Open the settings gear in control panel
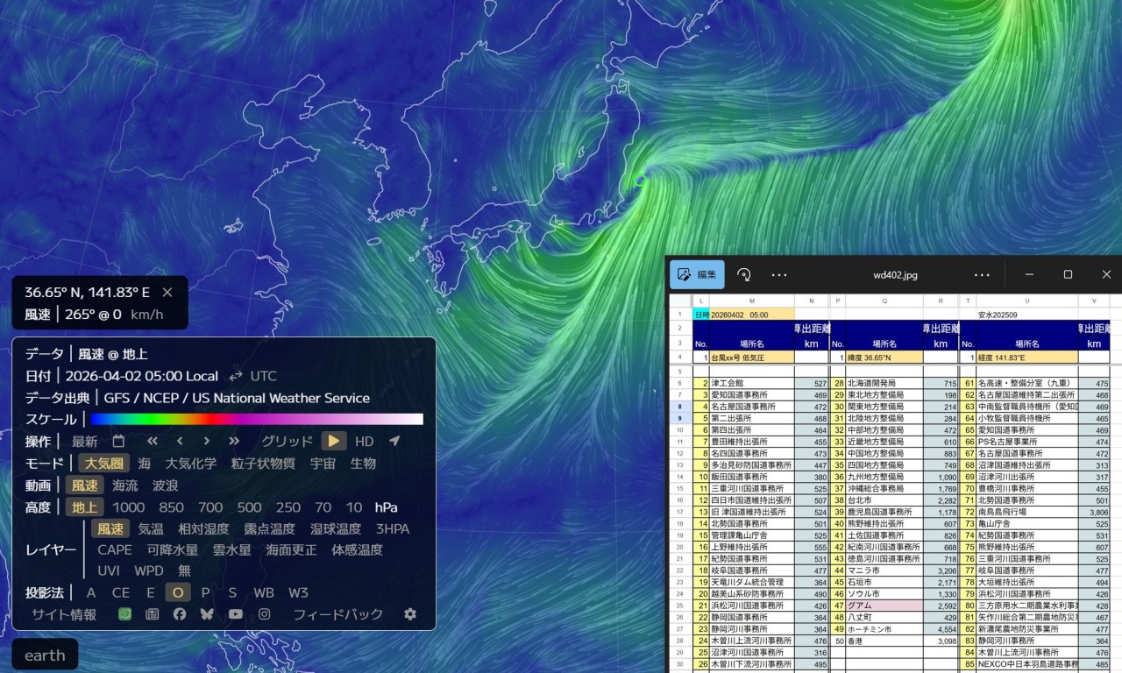Screen dimensions: 1122x673 click(410, 614)
